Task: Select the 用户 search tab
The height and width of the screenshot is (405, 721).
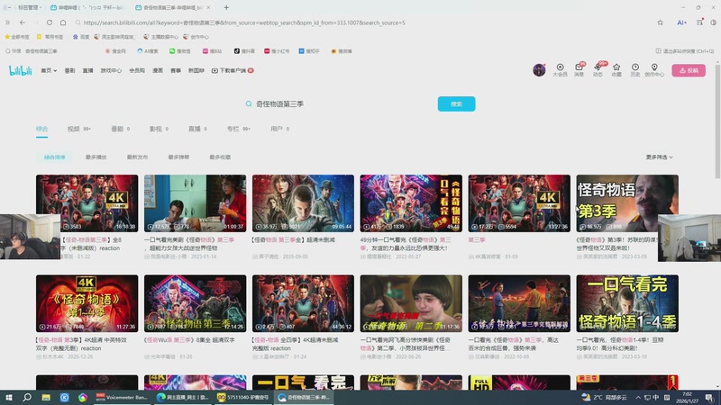Action: (279, 129)
